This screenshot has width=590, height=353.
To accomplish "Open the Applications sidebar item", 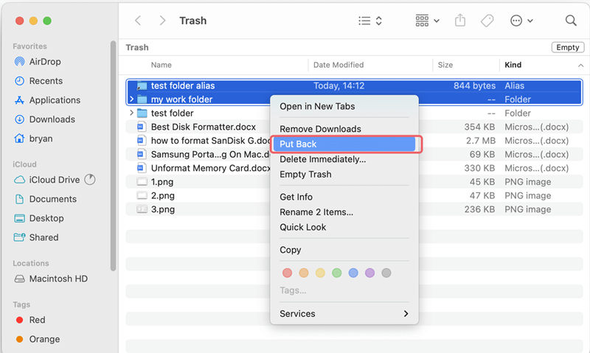I will 55,100.
